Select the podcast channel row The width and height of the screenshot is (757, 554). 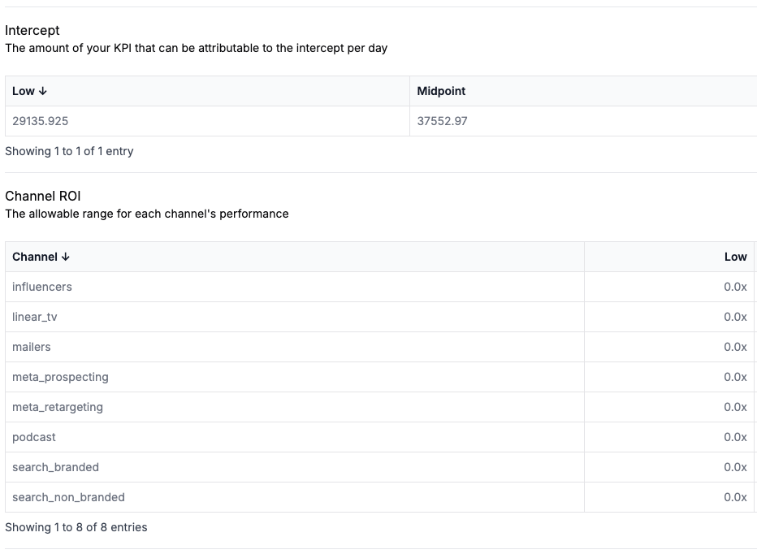click(34, 437)
